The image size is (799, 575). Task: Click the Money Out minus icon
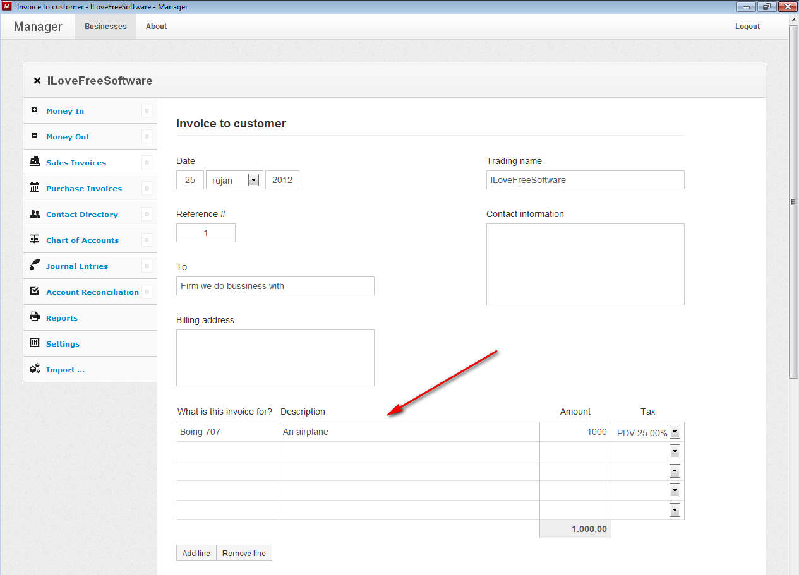[x=35, y=136]
